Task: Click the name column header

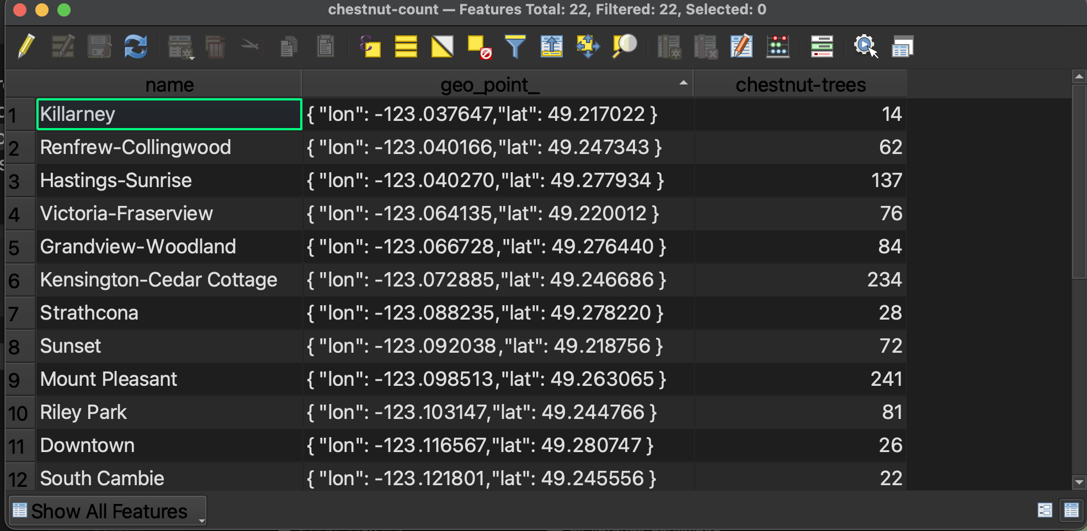Action: pos(169,85)
